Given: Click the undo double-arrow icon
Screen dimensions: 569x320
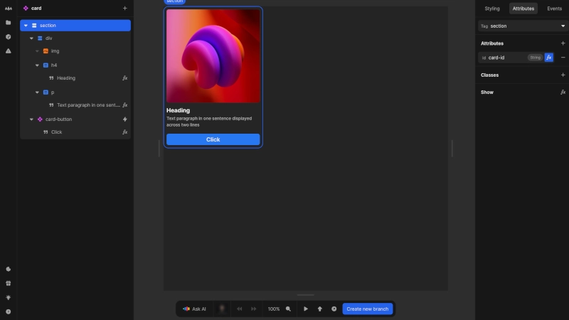Looking at the screenshot, I should click(240, 309).
